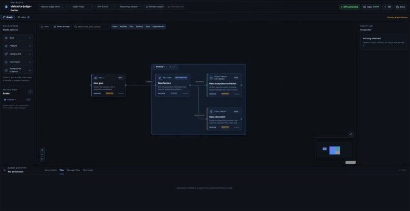Select the New constraint node card
Viewport: 410px width, 211px height.
coord(224,119)
